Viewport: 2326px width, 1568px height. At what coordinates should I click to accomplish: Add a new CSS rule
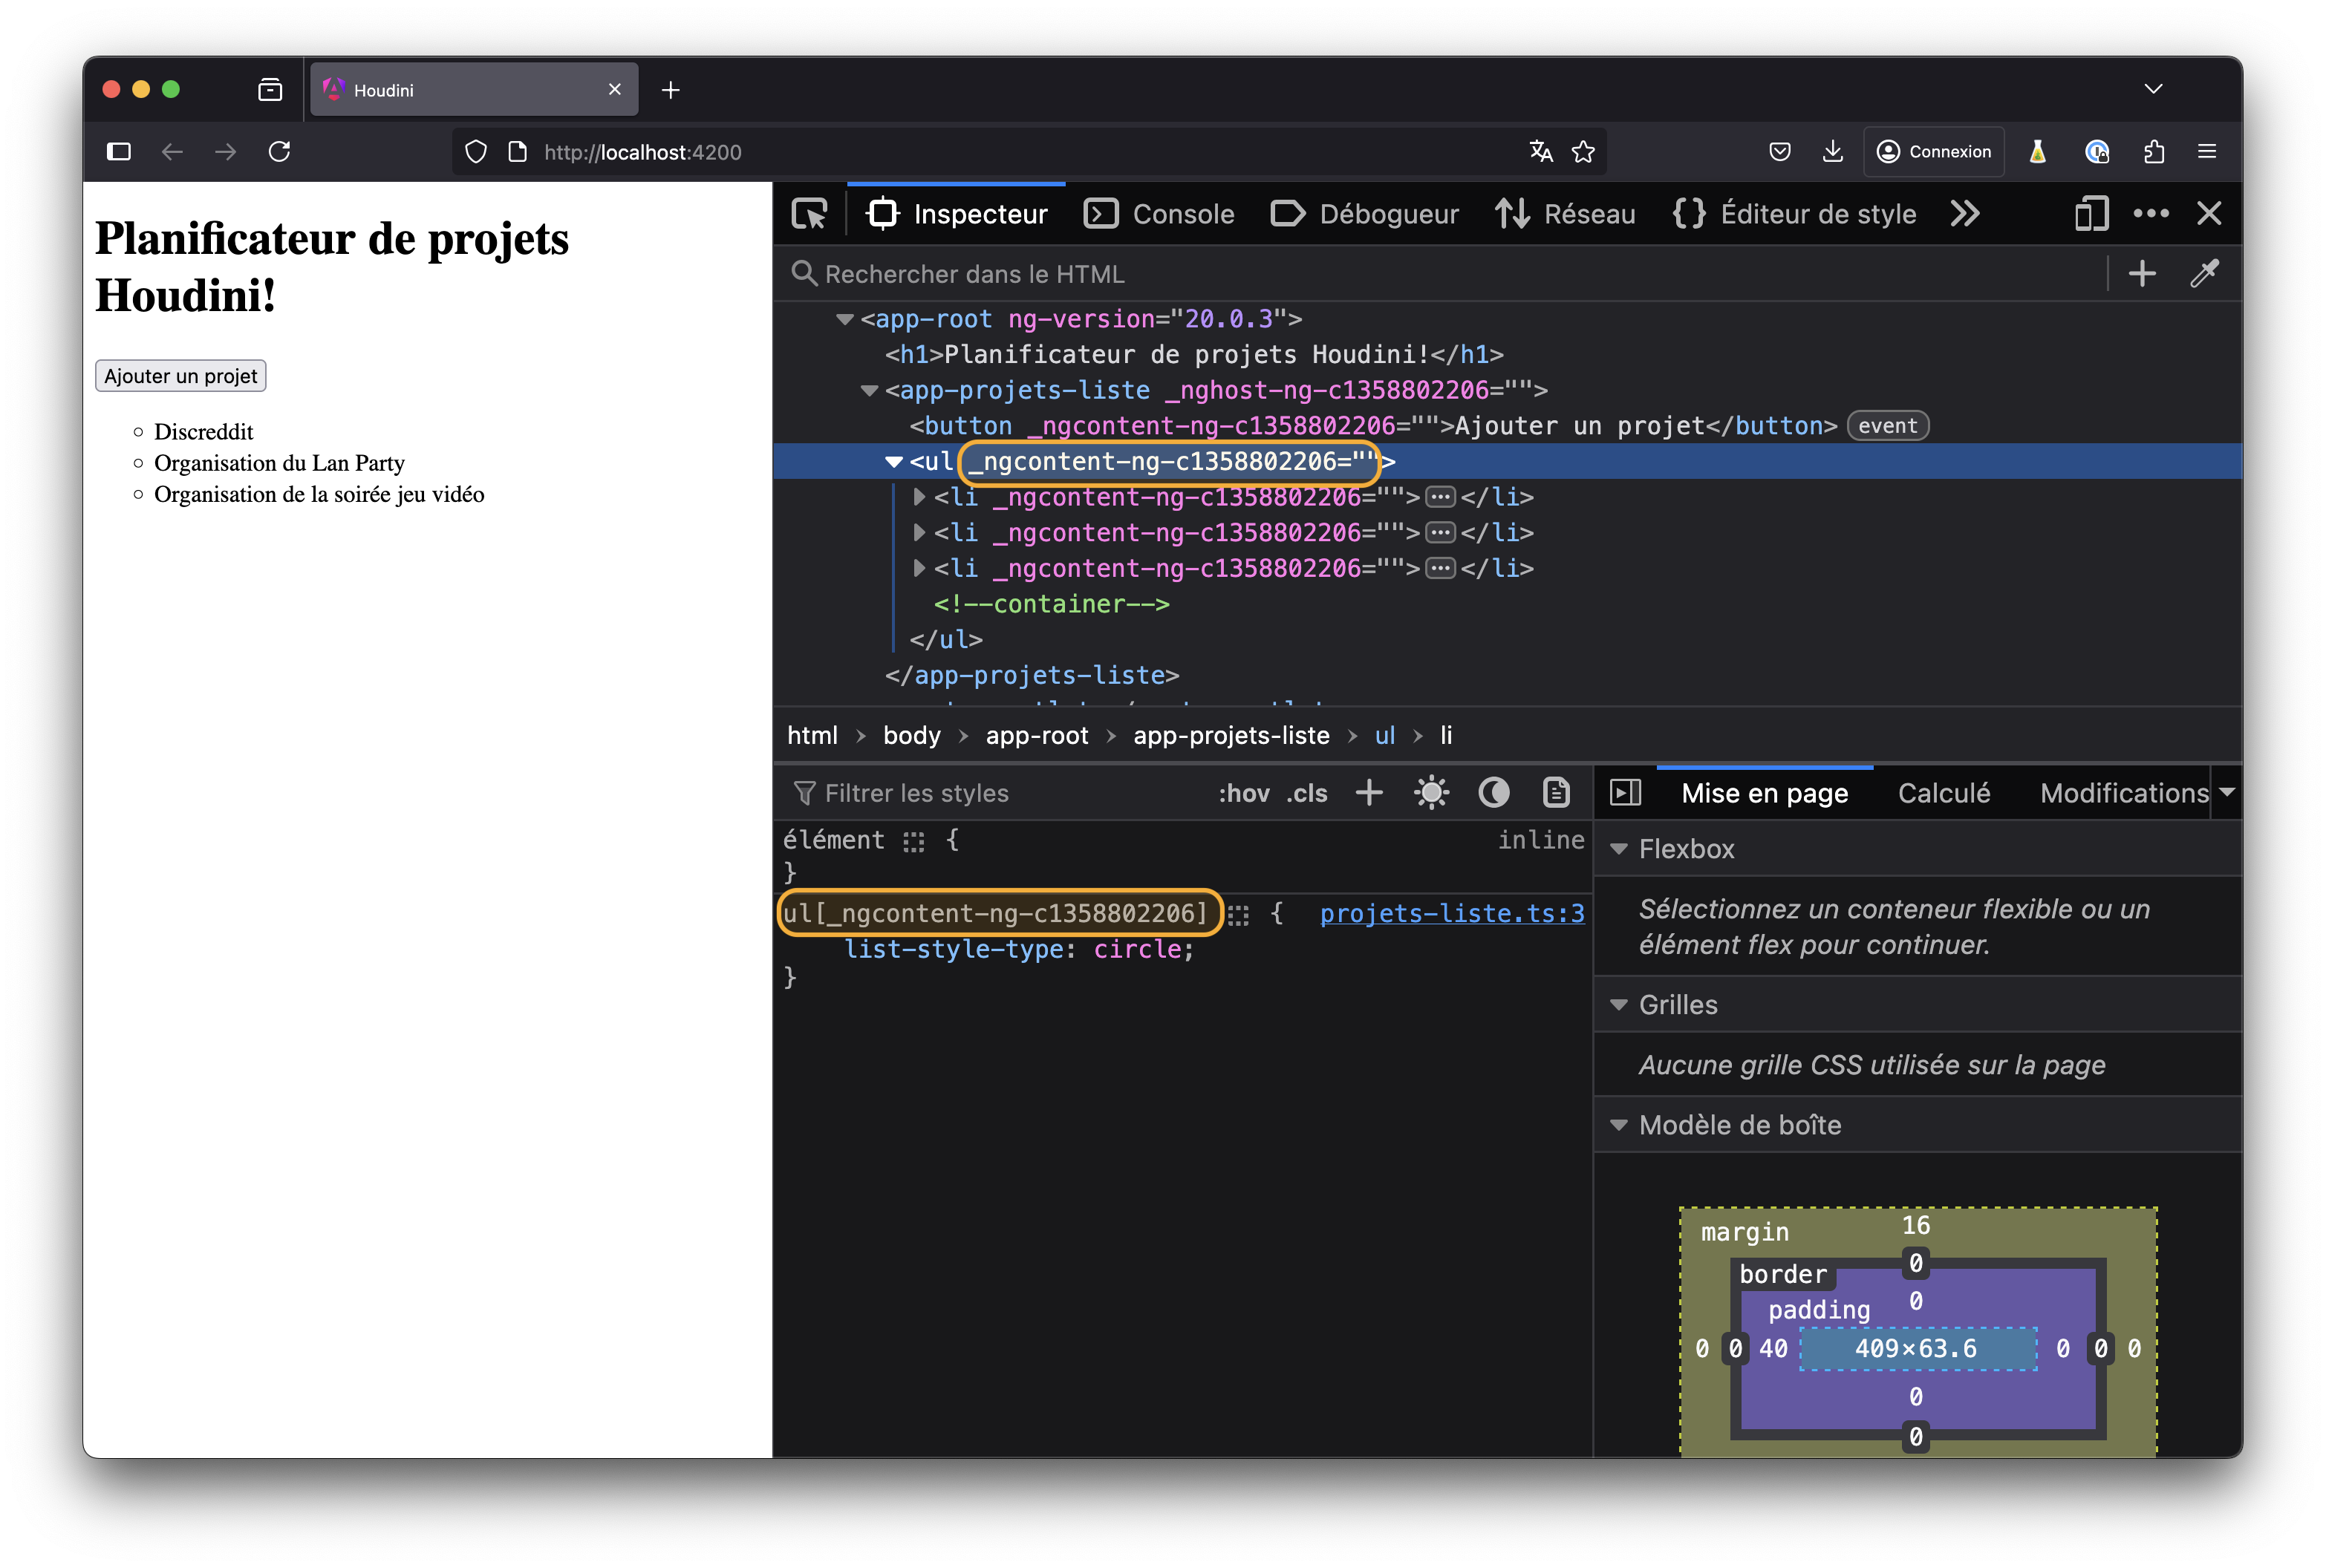(x=1368, y=793)
